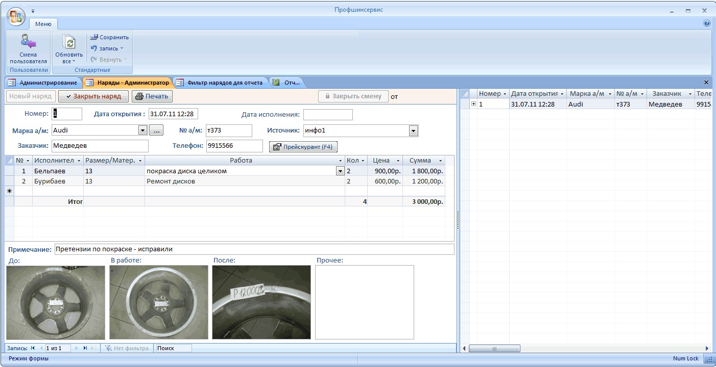Open the Работа cell dropdown arrow
The height and width of the screenshot is (367, 716).
(x=340, y=171)
